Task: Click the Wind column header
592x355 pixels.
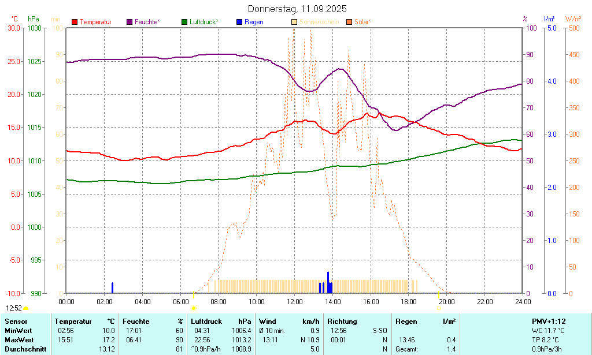Action: click(x=267, y=322)
